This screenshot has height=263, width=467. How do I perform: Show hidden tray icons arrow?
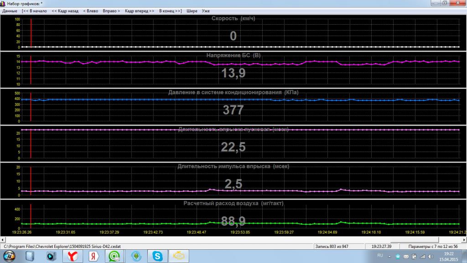389,257
